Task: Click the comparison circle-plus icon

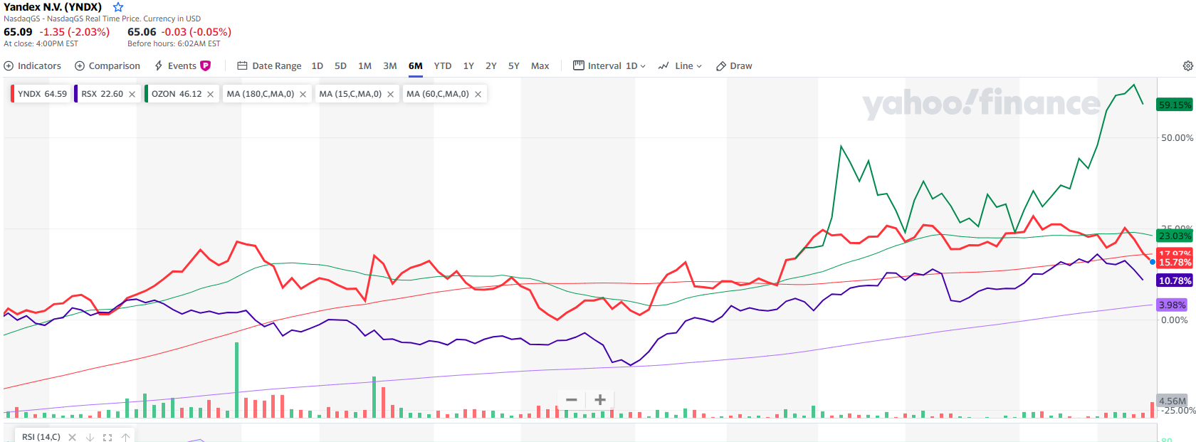Action: 80,65
